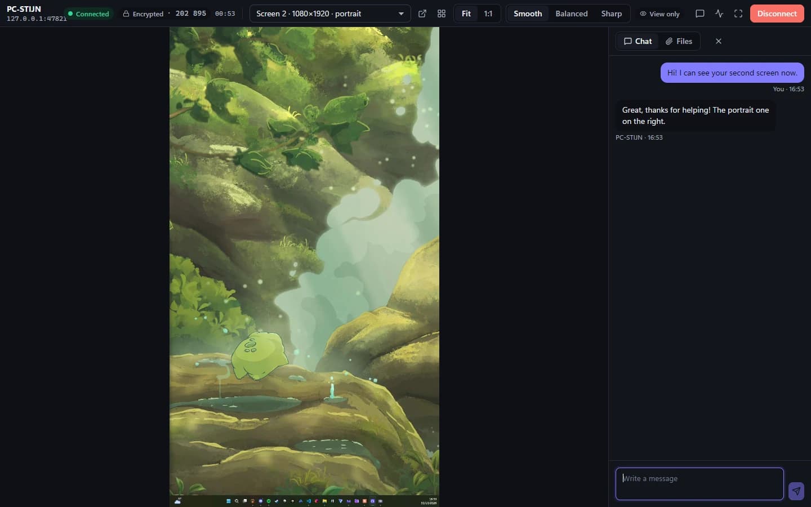Switch to the Files tab
811x507 pixels.
point(679,41)
